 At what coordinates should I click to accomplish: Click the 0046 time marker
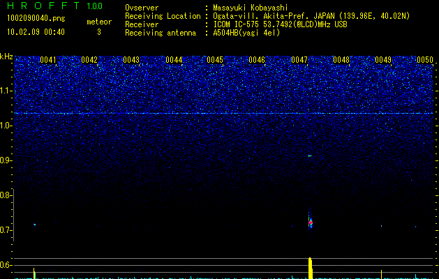(x=257, y=60)
